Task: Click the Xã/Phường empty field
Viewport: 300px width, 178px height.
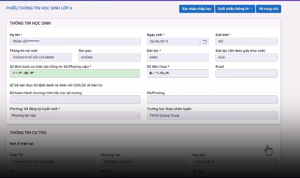Action: coord(212,99)
